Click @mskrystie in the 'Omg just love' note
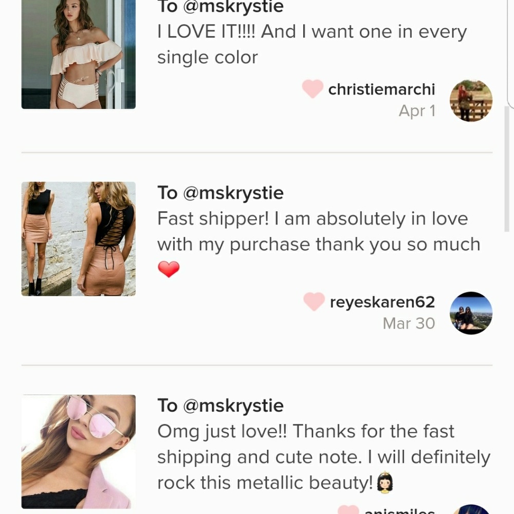The image size is (514, 514). pyautogui.click(x=233, y=406)
